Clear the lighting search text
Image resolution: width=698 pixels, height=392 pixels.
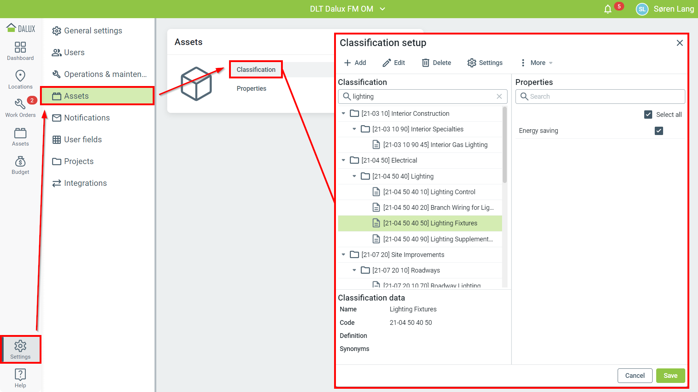click(x=499, y=97)
